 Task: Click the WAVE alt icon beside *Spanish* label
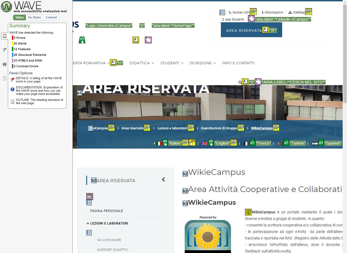point(321,142)
